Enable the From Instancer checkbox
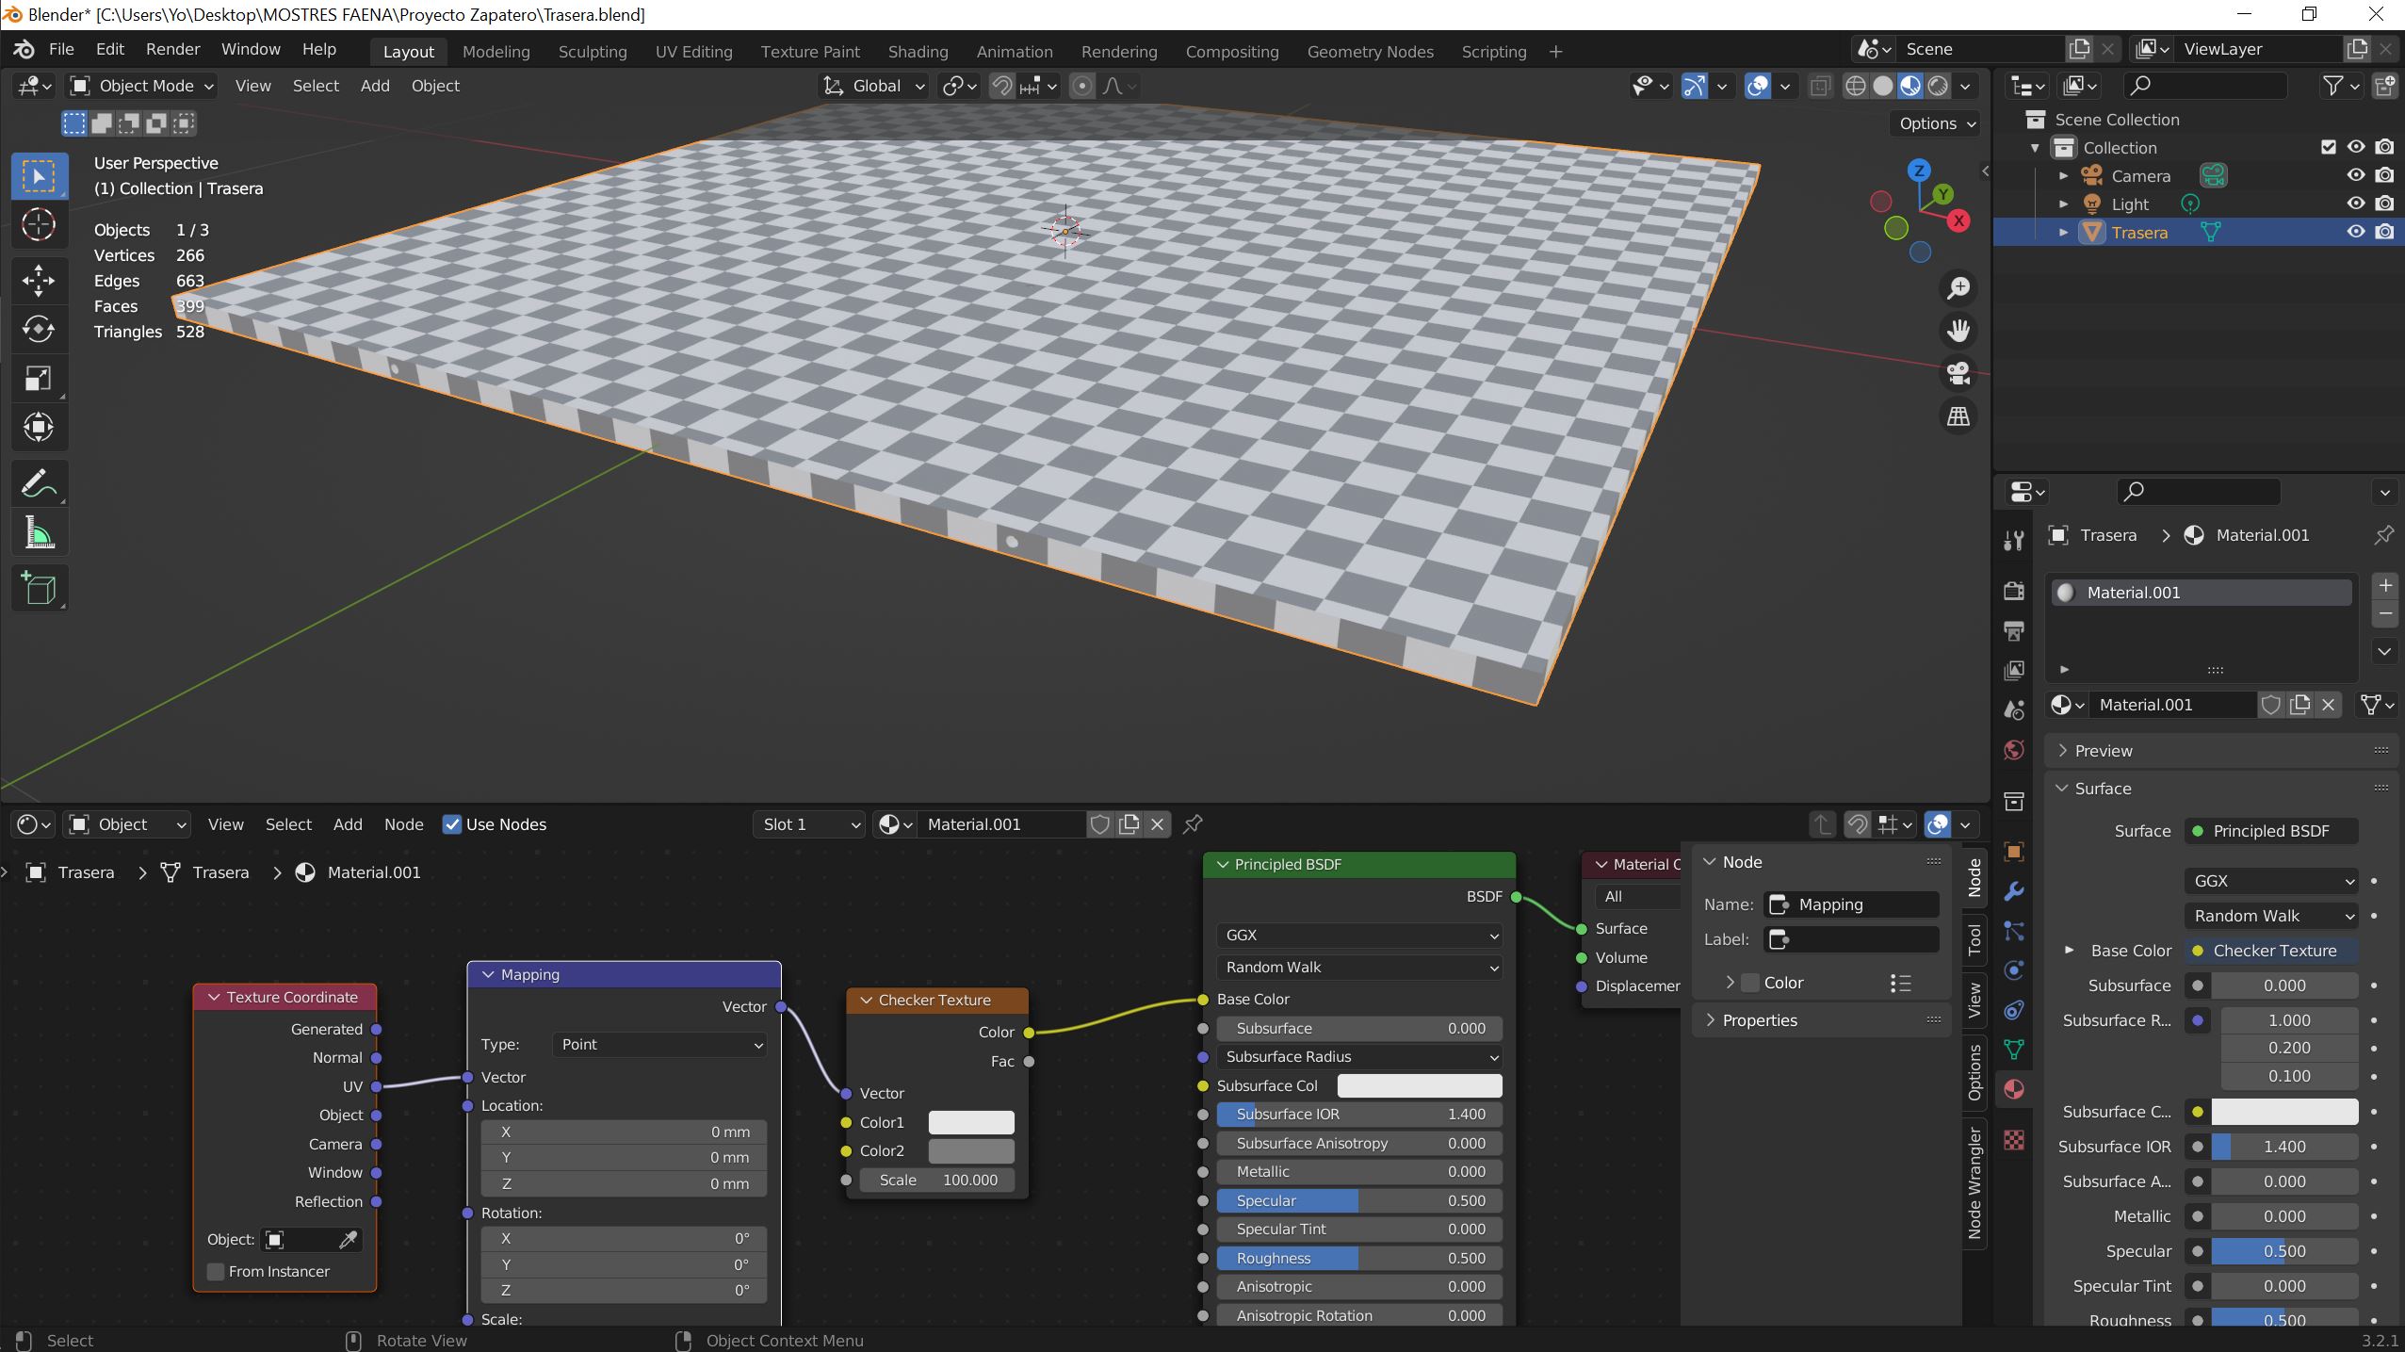The width and height of the screenshot is (2405, 1352). (216, 1271)
